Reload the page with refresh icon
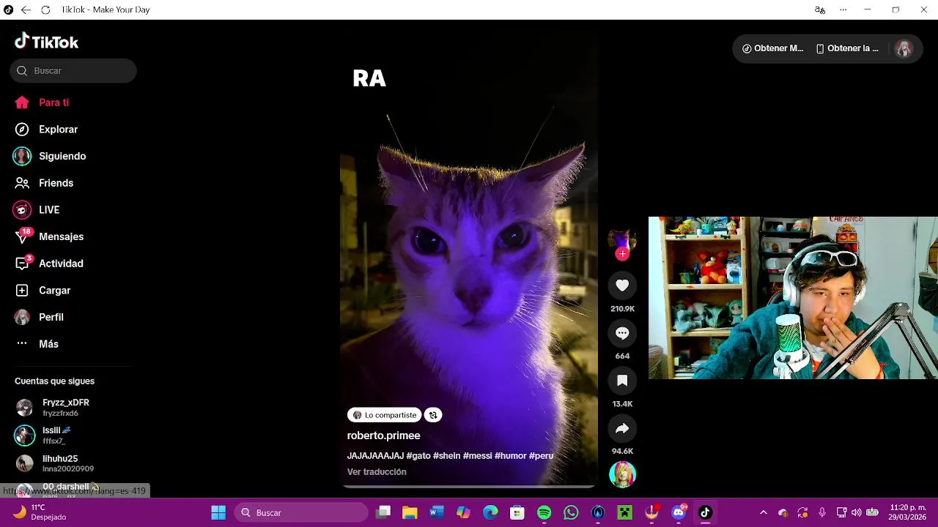The height and width of the screenshot is (527, 938). click(45, 10)
